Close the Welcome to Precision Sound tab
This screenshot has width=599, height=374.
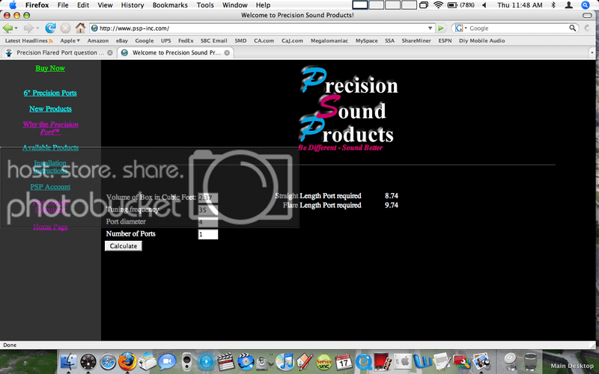pyautogui.click(x=227, y=52)
